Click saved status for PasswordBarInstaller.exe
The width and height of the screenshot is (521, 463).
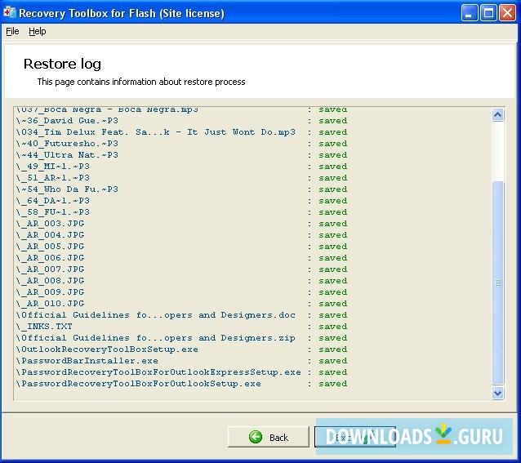(x=333, y=361)
